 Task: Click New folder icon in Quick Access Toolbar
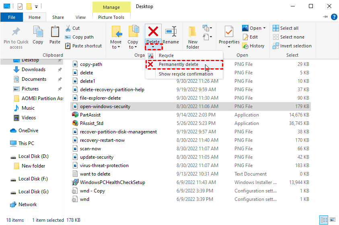click(29, 6)
